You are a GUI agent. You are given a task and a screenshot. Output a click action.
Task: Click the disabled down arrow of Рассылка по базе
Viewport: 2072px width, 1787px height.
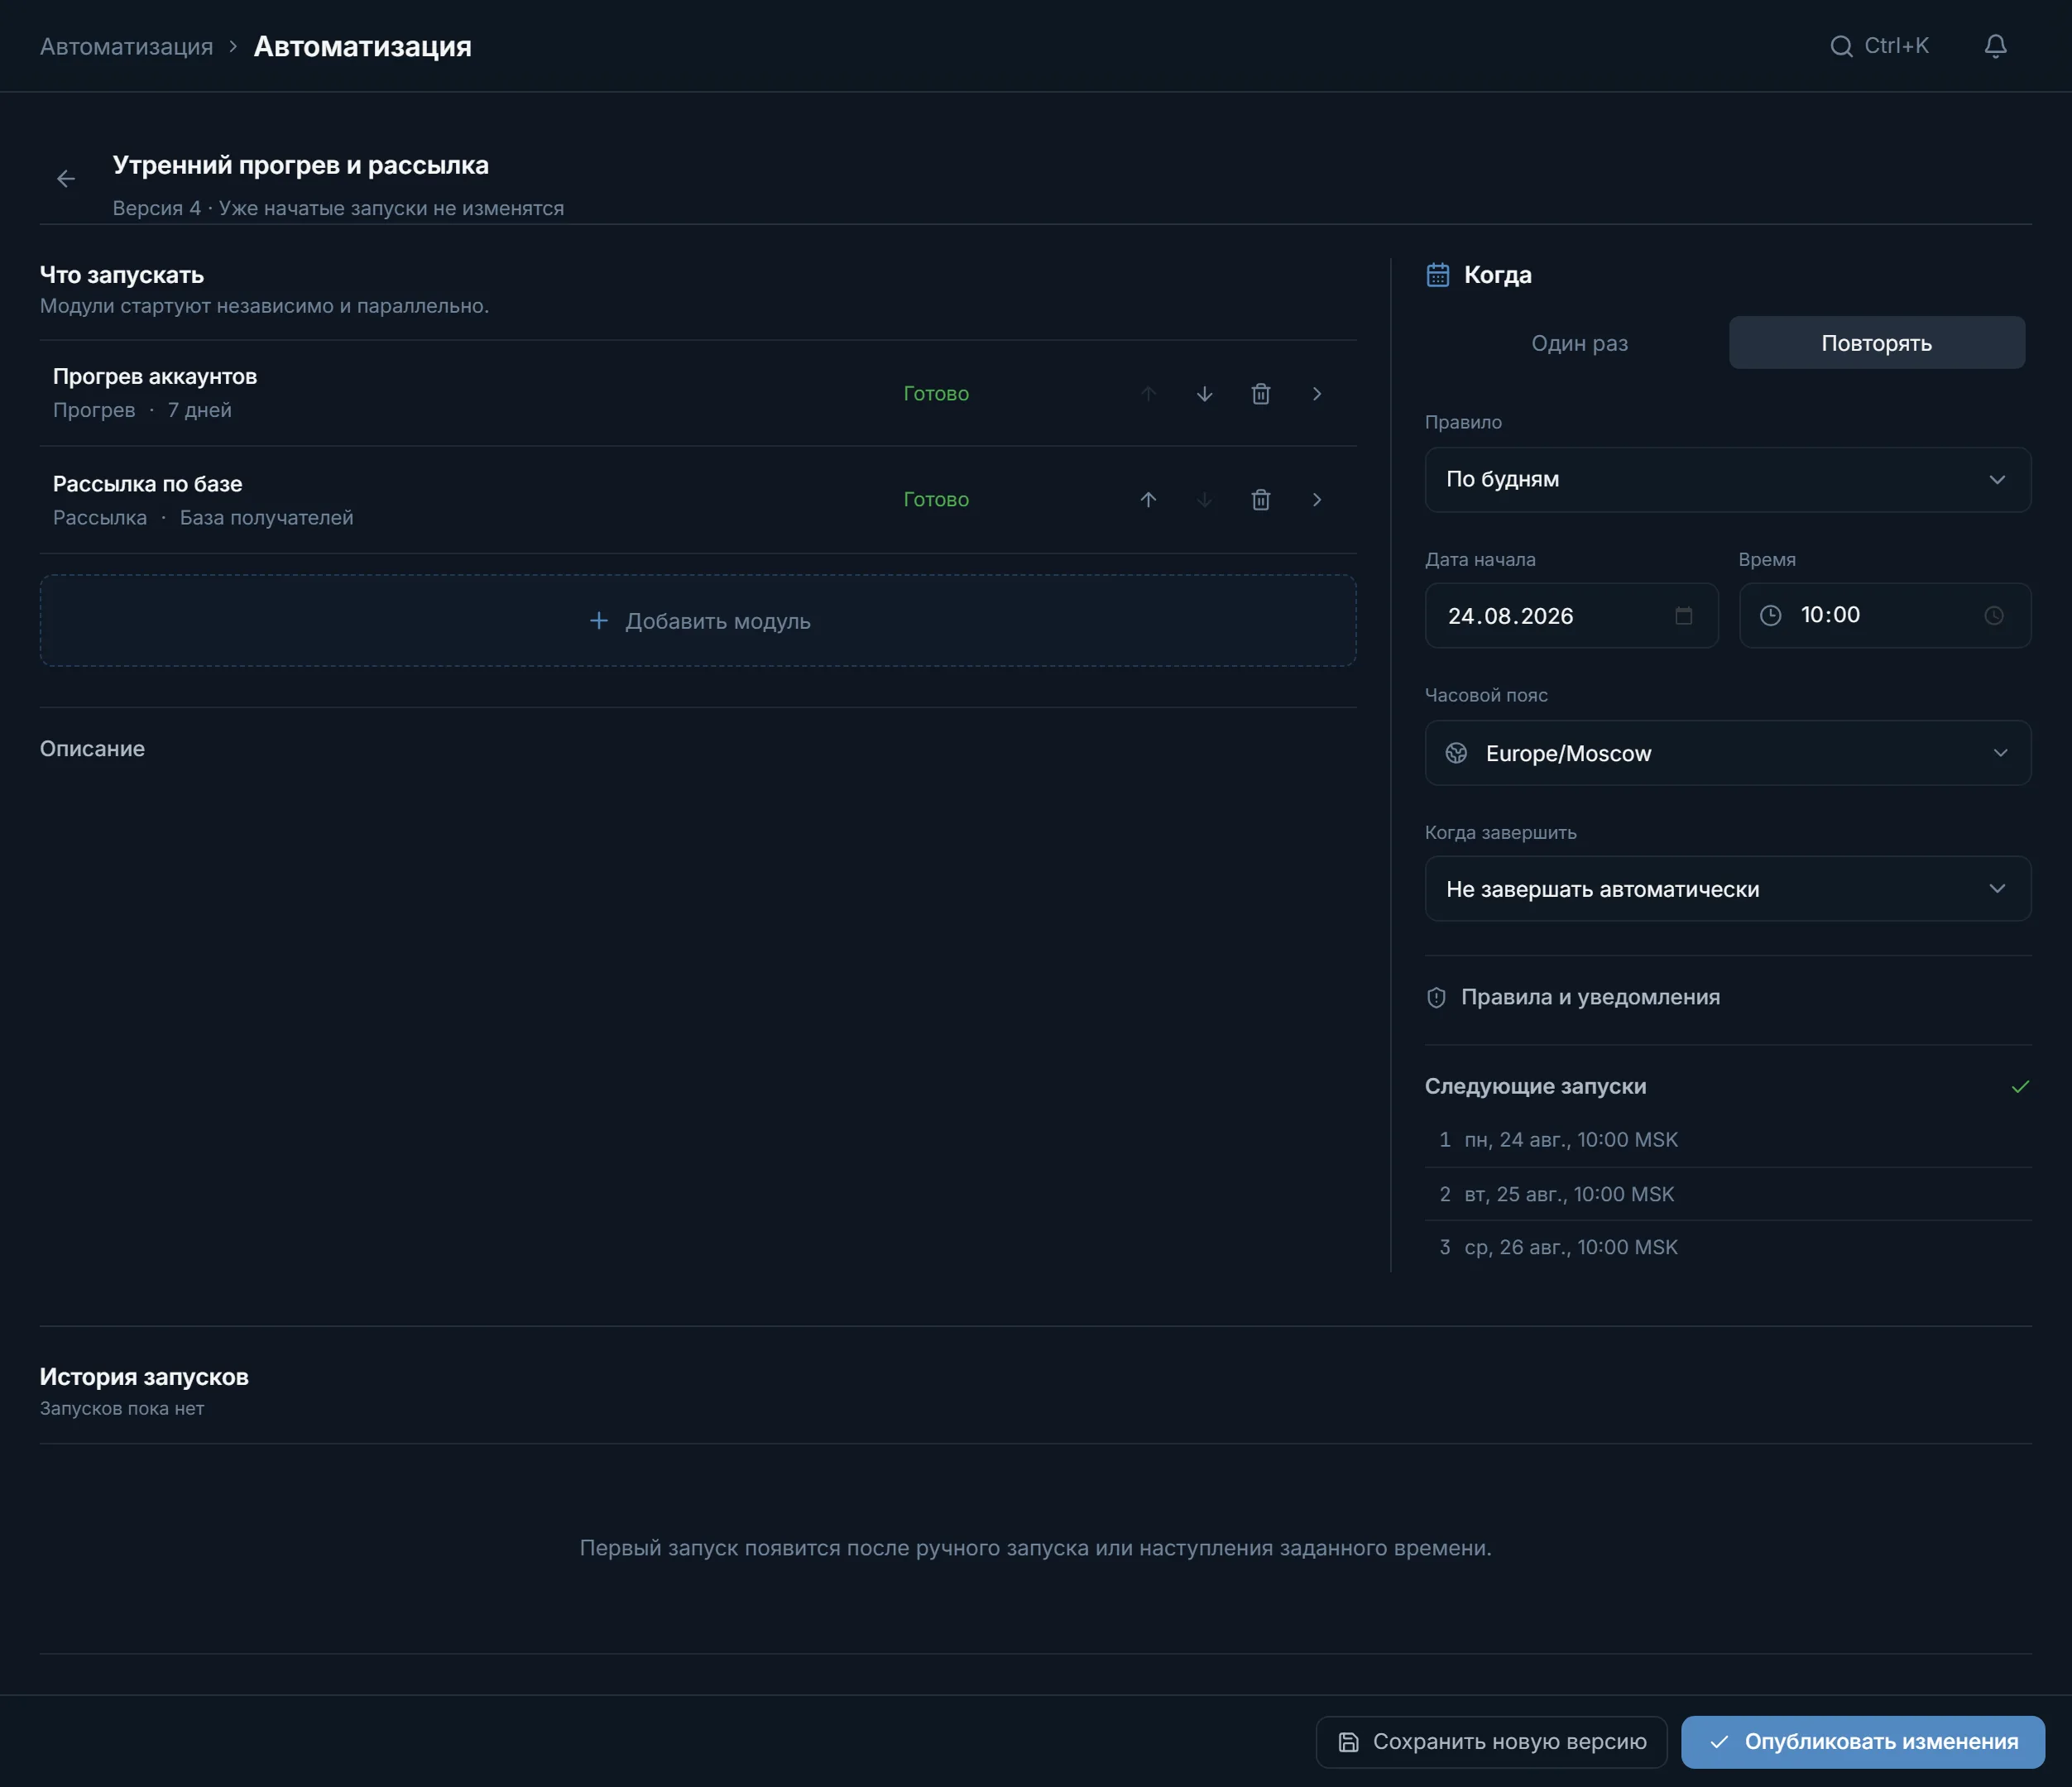coord(1204,500)
